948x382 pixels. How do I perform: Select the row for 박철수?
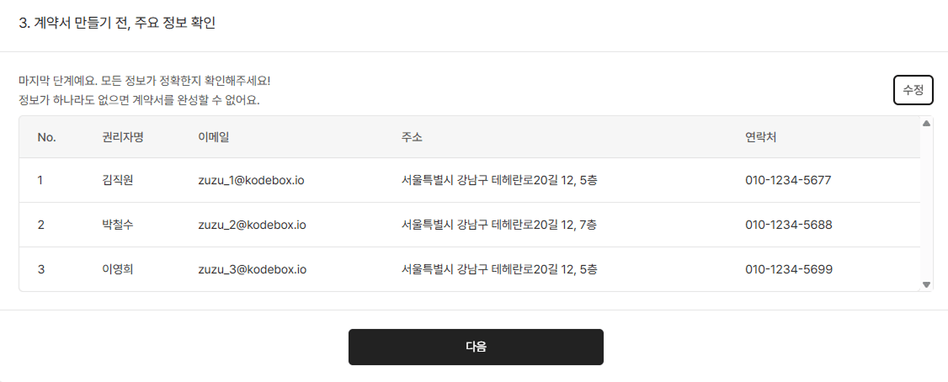point(117,225)
